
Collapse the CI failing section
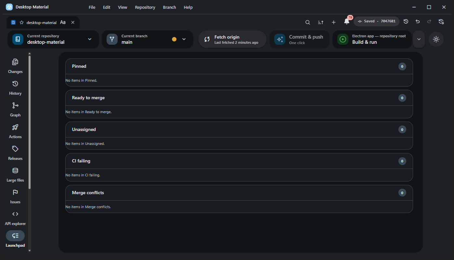click(239, 161)
